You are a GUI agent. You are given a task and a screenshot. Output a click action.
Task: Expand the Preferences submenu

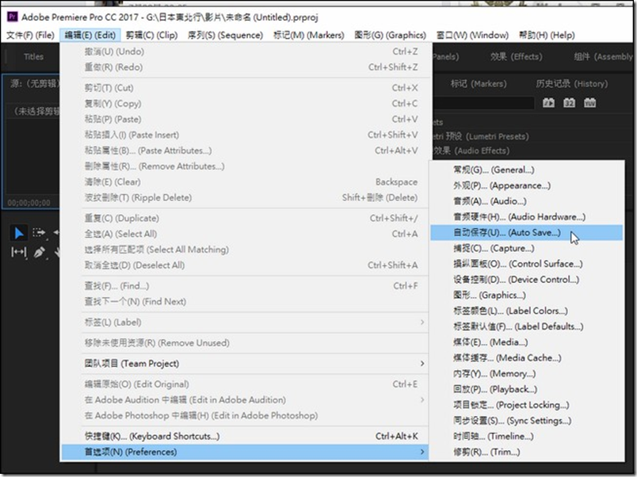click(x=245, y=452)
